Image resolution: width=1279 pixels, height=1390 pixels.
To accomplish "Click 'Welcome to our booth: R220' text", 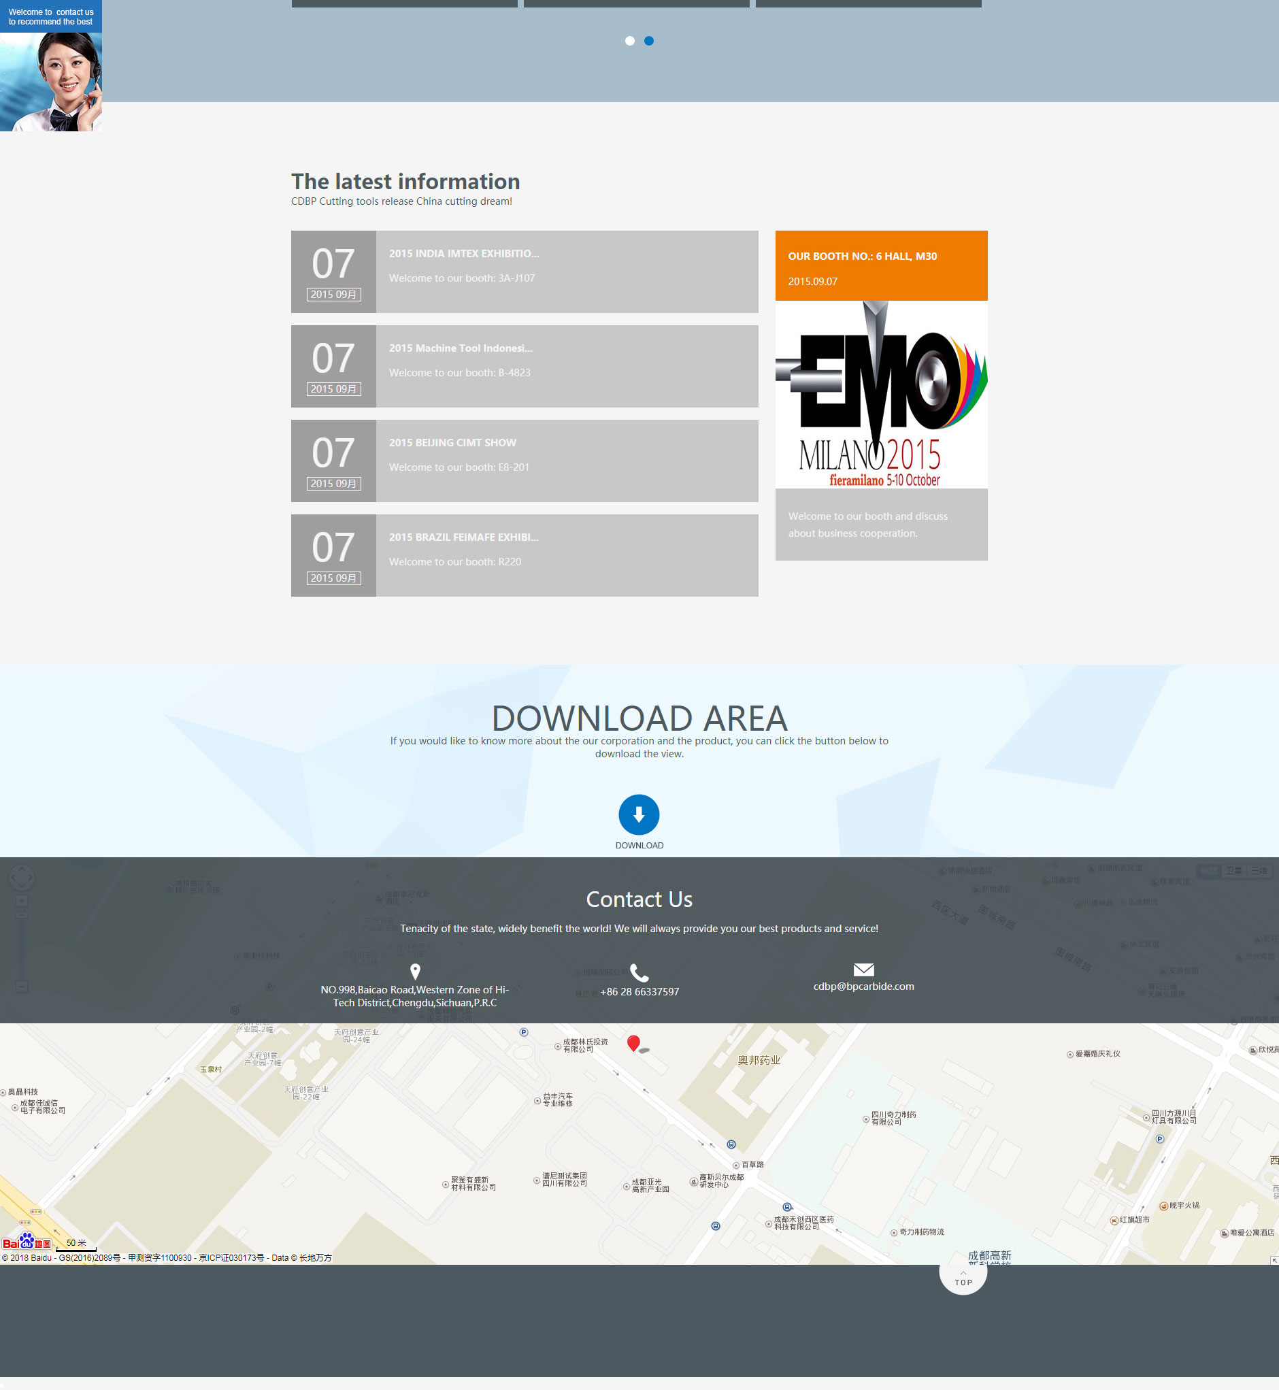I will [455, 562].
